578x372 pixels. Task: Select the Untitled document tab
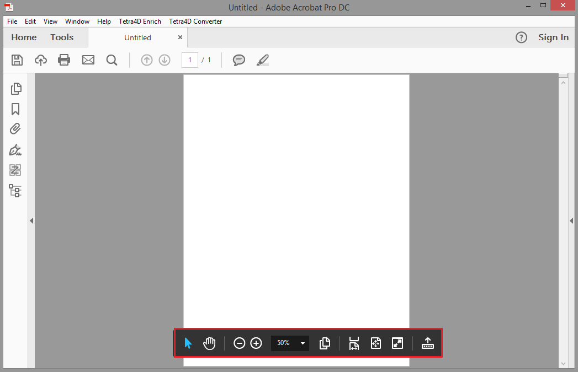tap(137, 37)
